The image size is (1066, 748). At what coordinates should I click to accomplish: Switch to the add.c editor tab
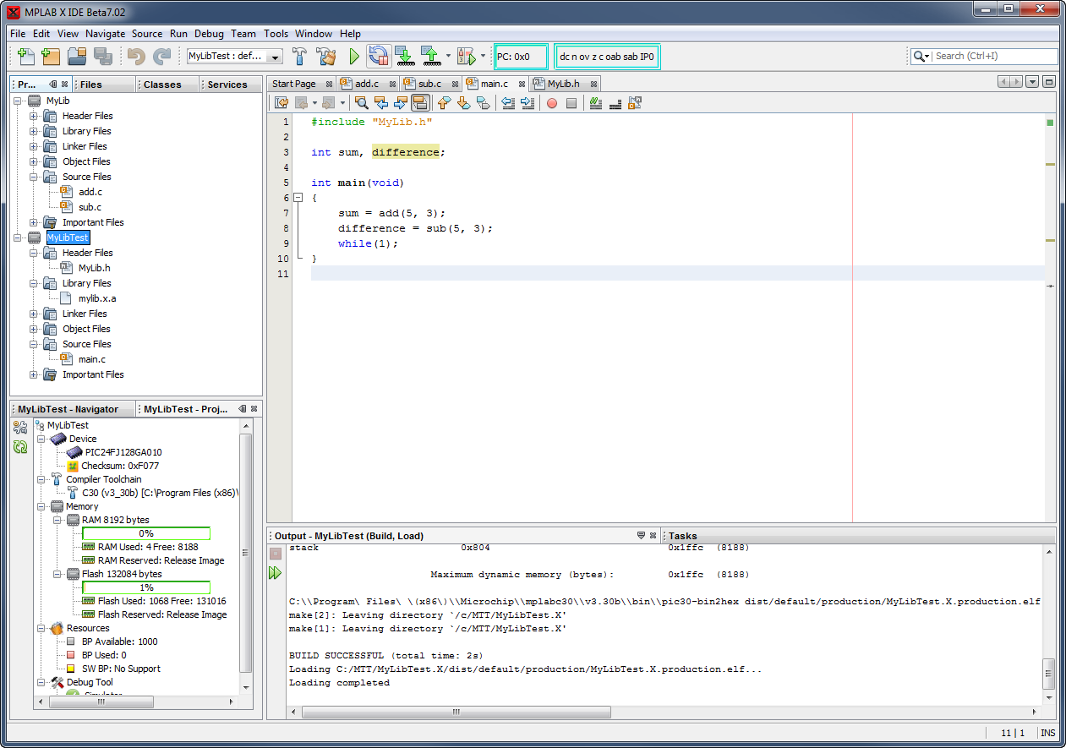point(365,84)
